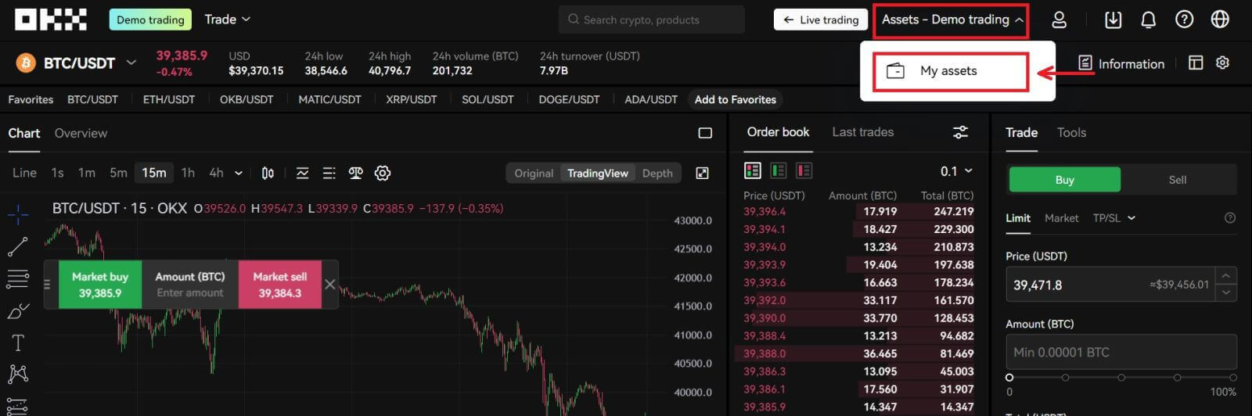Click the notification bell icon
1252x416 pixels.
coord(1148,20)
